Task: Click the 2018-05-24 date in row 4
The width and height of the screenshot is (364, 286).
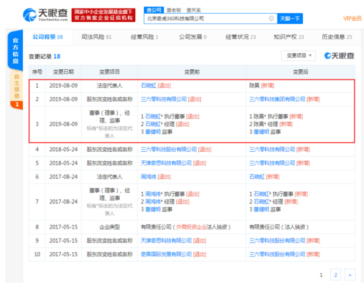Action: (64, 149)
